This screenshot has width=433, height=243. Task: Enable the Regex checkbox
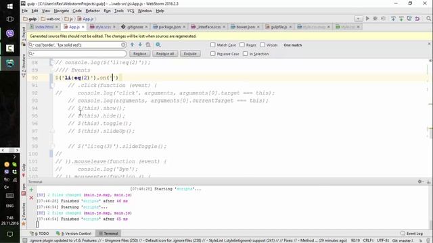click(242, 45)
